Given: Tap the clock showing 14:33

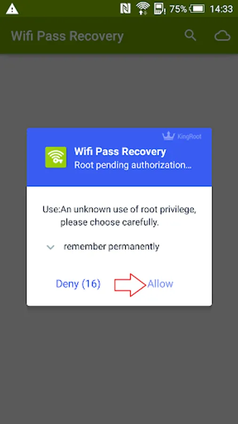Looking at the screenshot, I should pyautogui.click(x=221, y=9).
